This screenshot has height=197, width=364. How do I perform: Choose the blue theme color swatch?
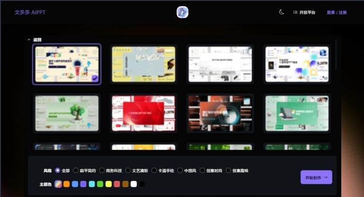75,184
